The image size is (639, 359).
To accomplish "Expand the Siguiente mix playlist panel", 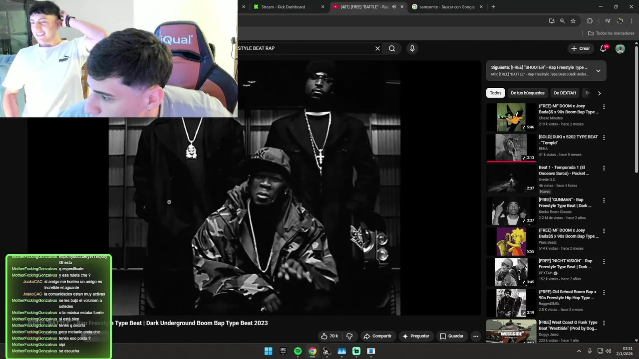I will (x=598, y=71).
